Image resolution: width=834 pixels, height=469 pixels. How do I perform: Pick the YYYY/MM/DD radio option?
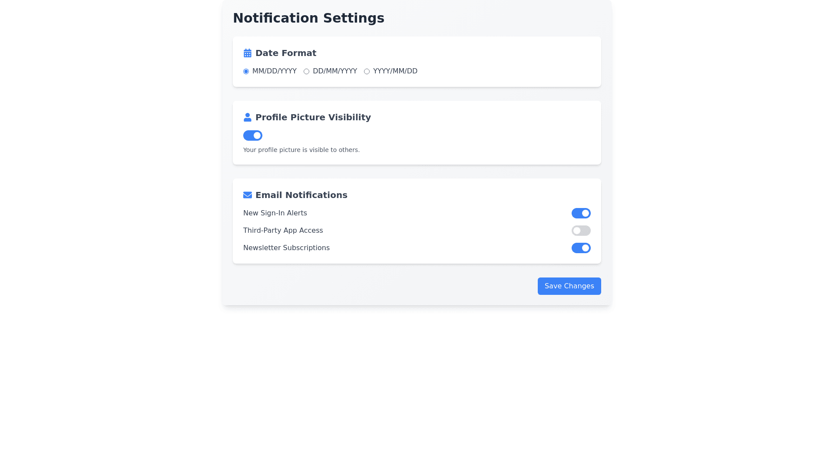367,72
